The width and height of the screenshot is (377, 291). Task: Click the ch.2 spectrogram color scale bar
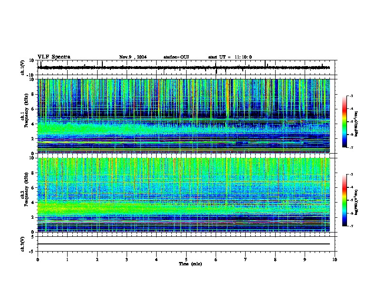click(345, 200)
